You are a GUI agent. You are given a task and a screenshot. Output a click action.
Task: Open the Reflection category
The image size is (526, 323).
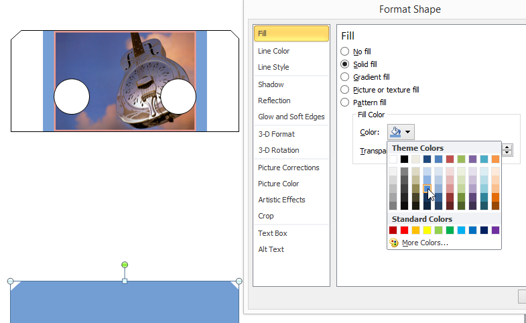click(291, 101)
